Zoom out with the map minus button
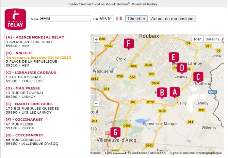 click(x=96, y=103)
